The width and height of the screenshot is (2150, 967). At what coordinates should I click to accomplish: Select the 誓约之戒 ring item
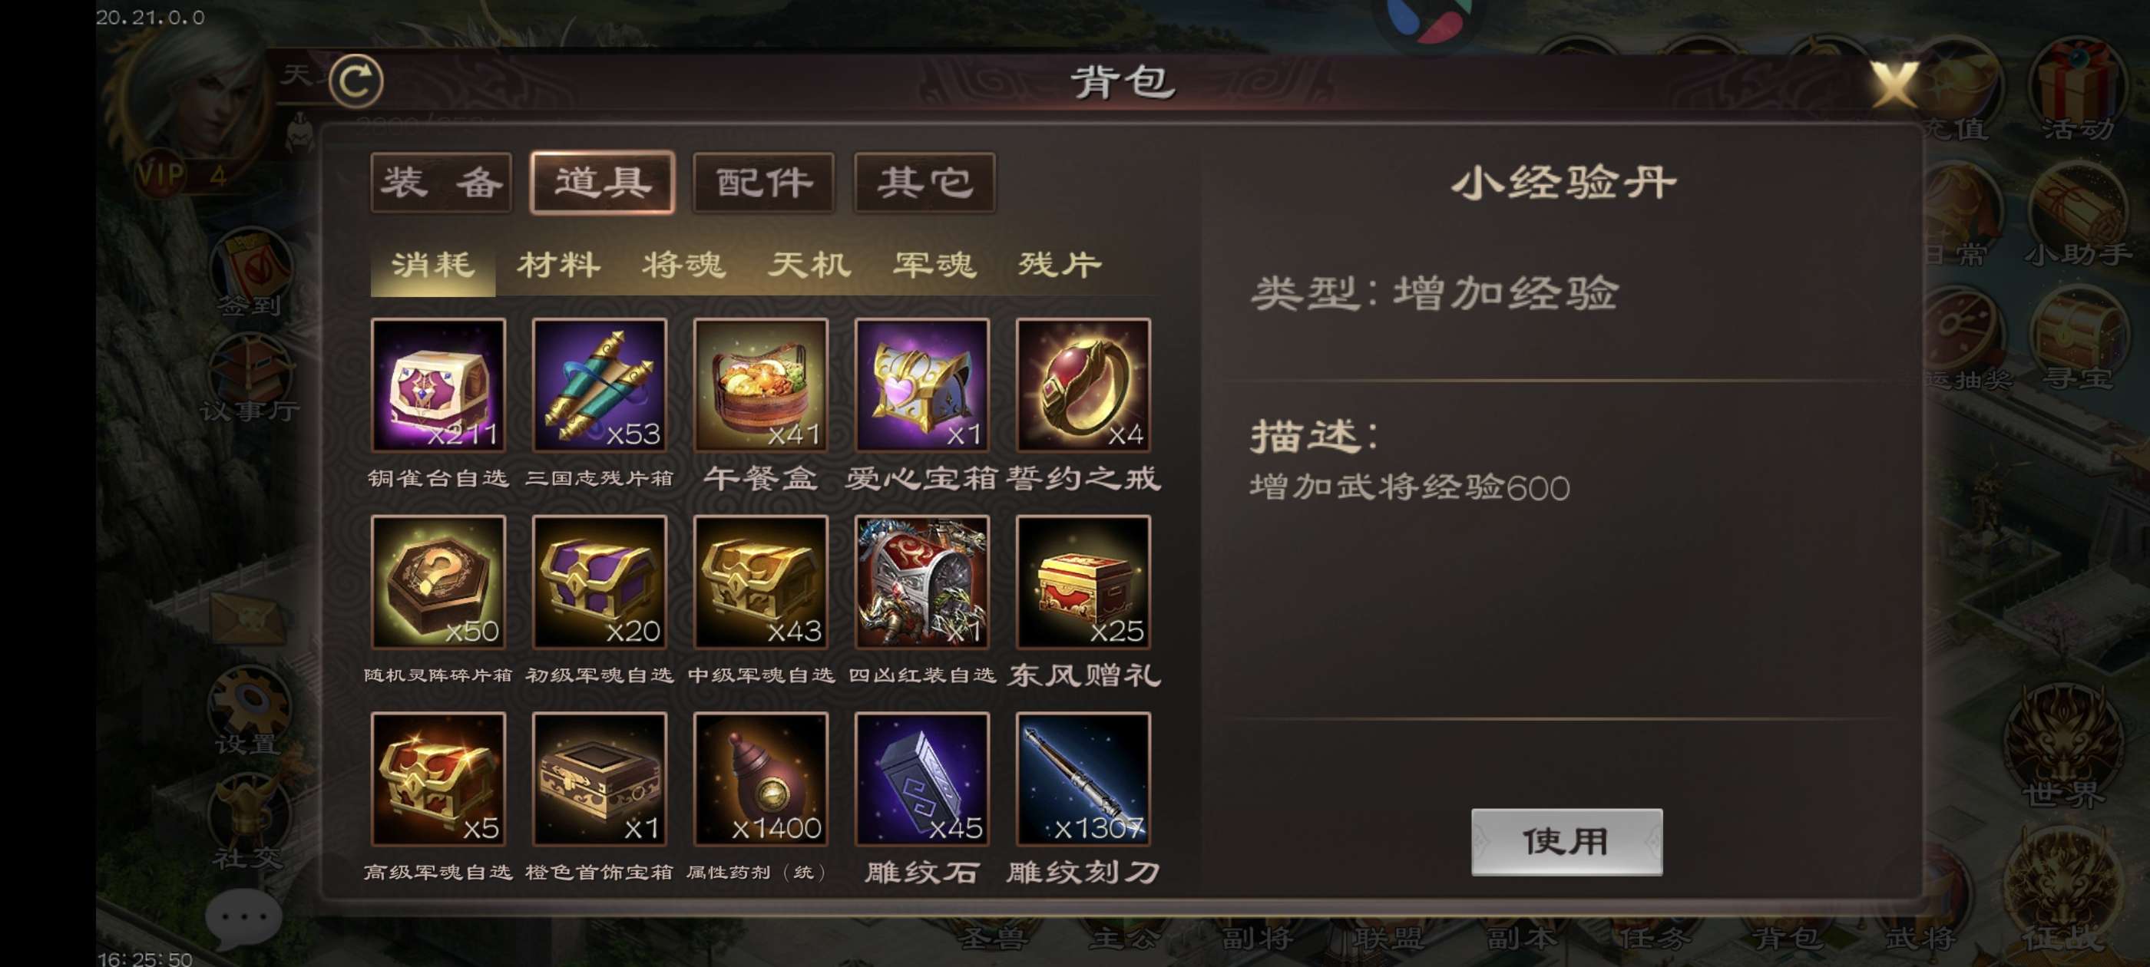(1083, 384)
